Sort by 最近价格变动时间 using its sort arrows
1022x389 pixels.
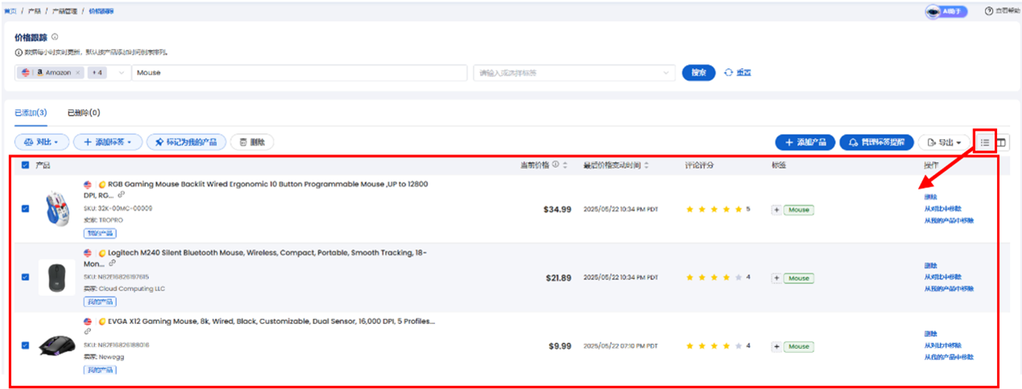point(646,165)
